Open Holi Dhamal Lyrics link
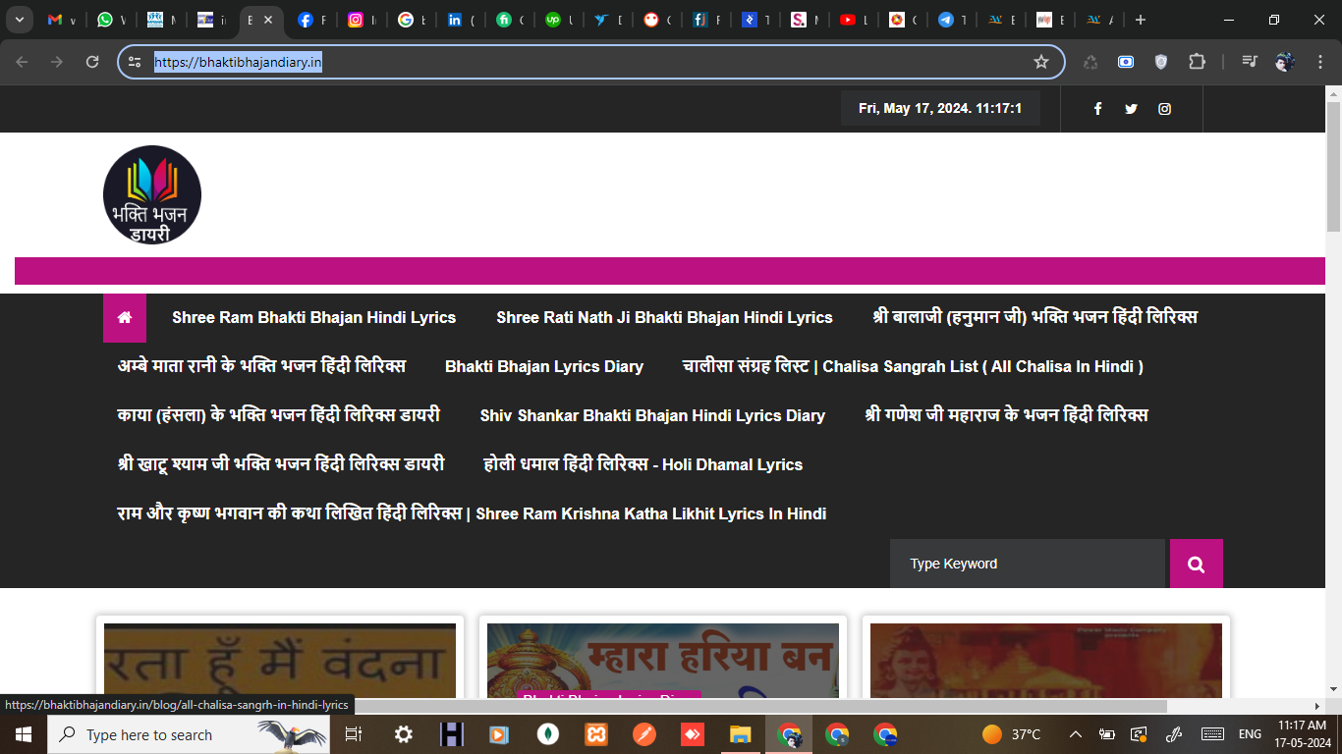 click(643, 464)
